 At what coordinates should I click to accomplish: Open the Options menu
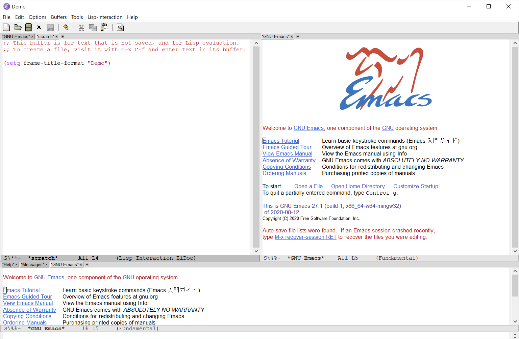point(38,17)
